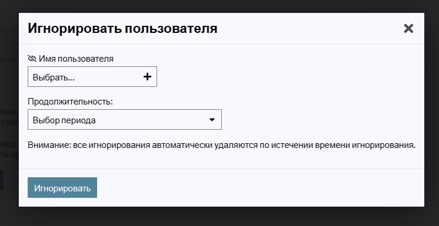
Task: Click empty header area left of X
Action: pos(308,28)
